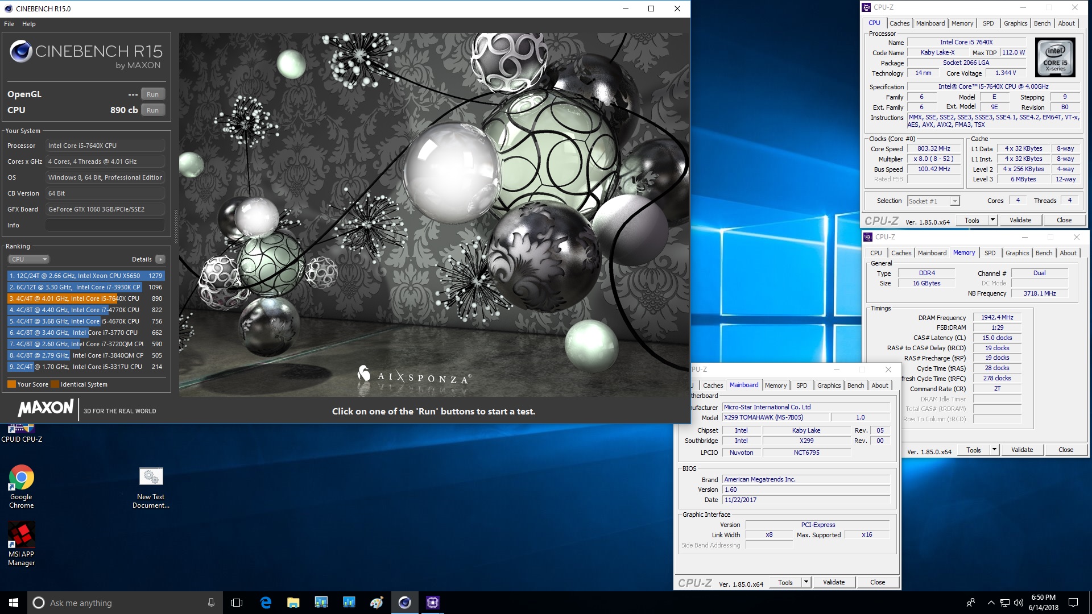1092x614 pixels.
Task: Open Windows Start menu
Action: pos(14,603)
